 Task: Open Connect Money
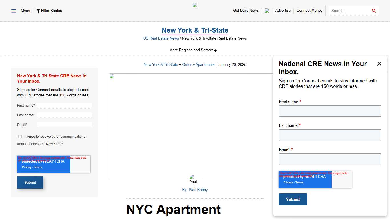(x=309, y=11)
